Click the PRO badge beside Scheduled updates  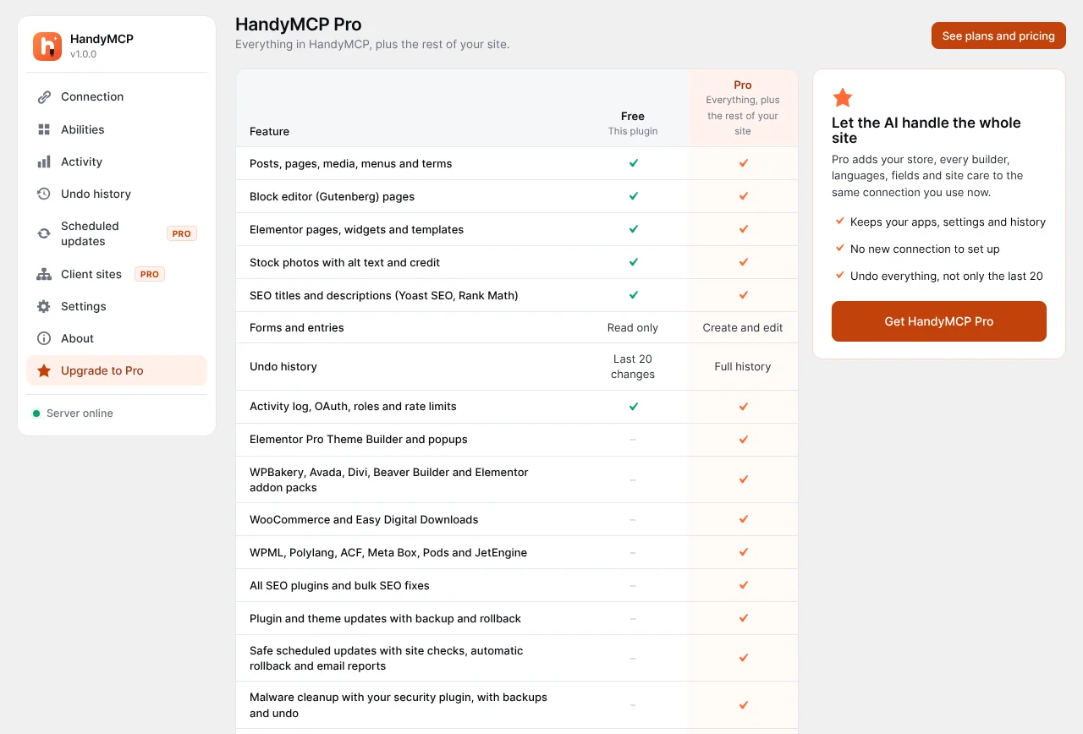[181, 233]
